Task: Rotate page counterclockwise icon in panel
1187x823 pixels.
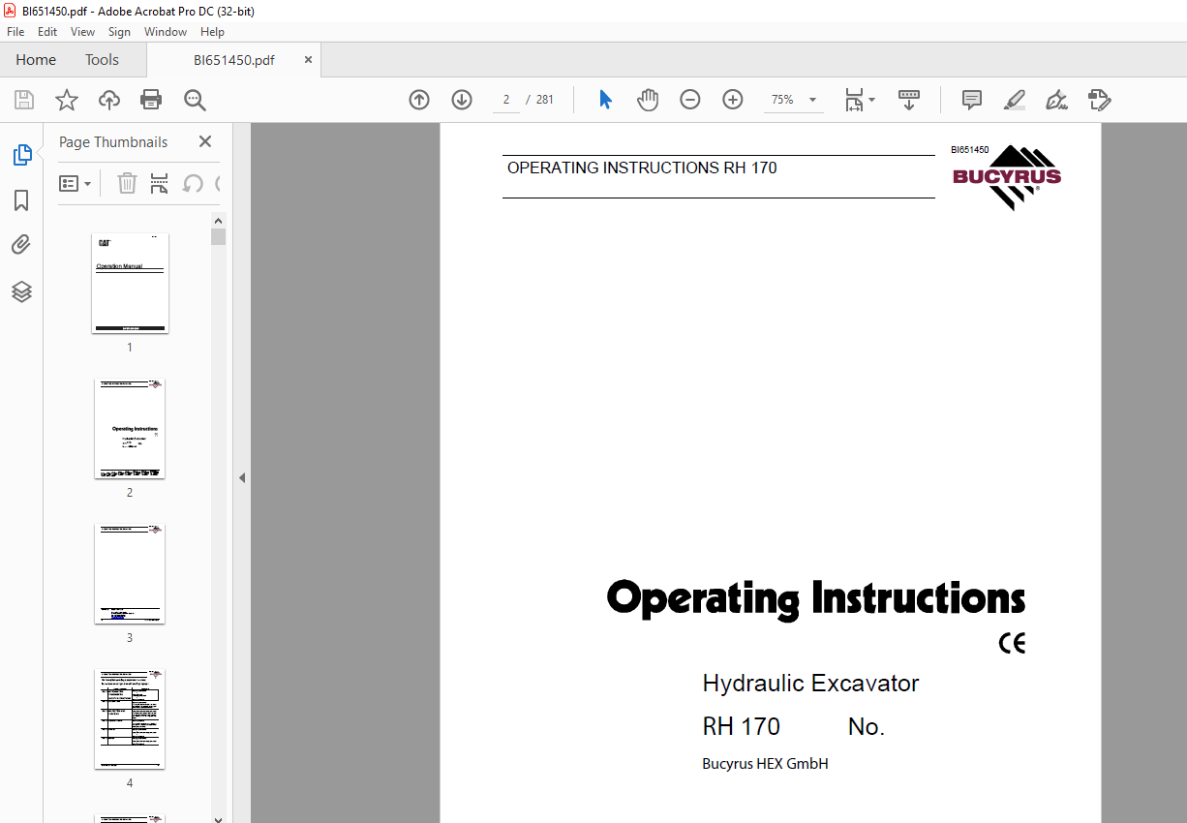Action: tap(193, 183)
